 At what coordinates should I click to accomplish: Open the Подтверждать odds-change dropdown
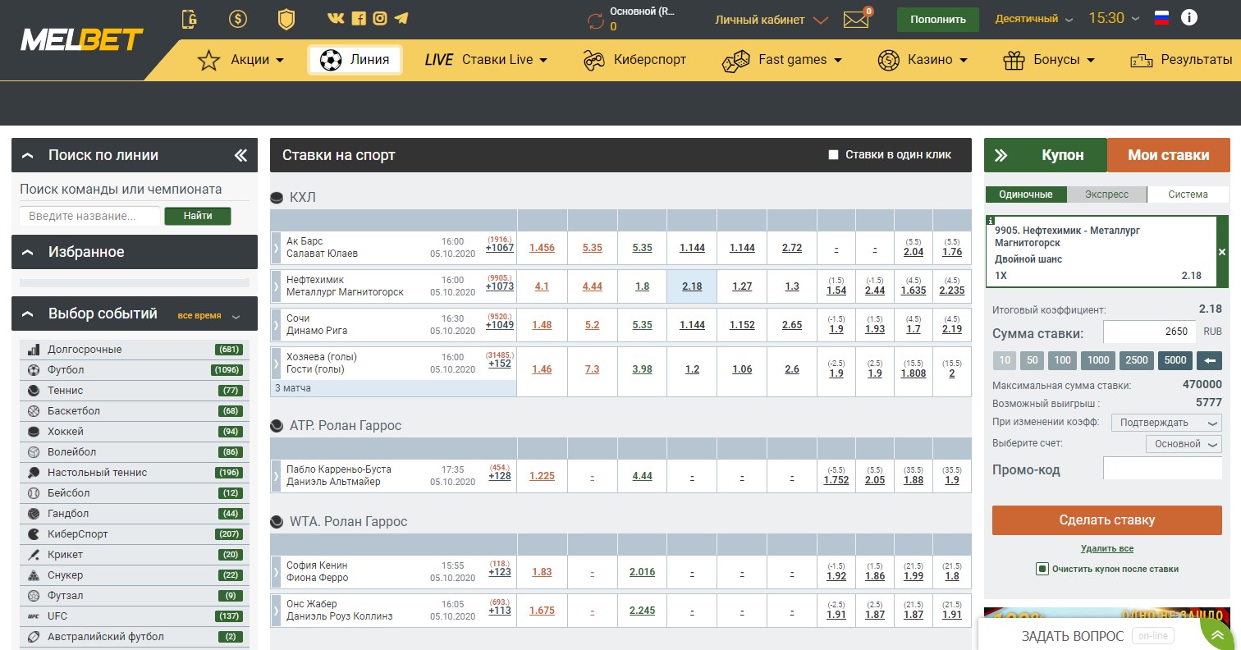coord(1165,423)
